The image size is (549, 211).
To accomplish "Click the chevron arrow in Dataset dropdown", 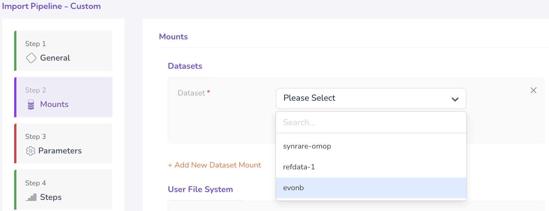I will [x=455, y=99].
